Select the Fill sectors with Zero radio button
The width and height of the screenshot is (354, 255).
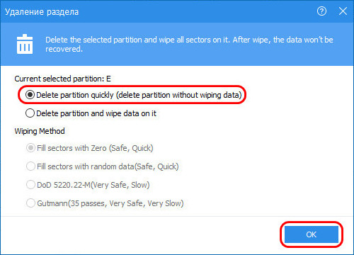(x=30, y=148)
